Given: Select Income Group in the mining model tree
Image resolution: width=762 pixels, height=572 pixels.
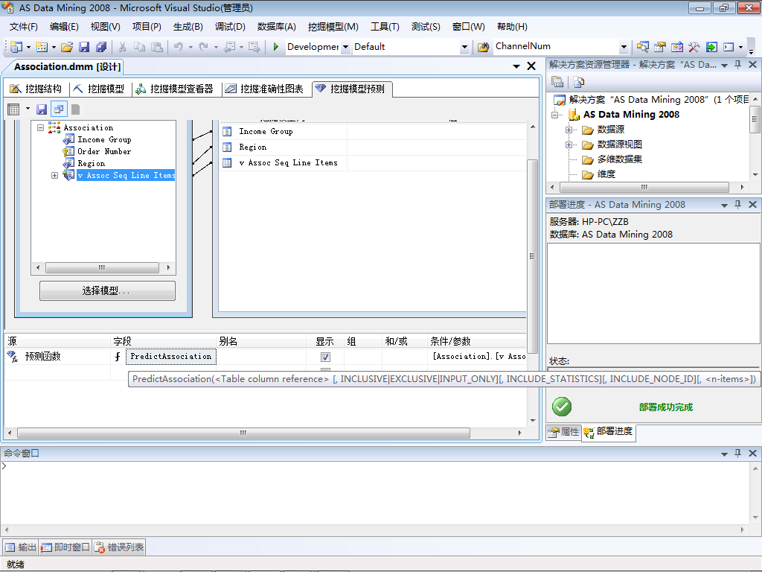Looking at the screenshot, I should pyautogui.click(x=104, y=139).
